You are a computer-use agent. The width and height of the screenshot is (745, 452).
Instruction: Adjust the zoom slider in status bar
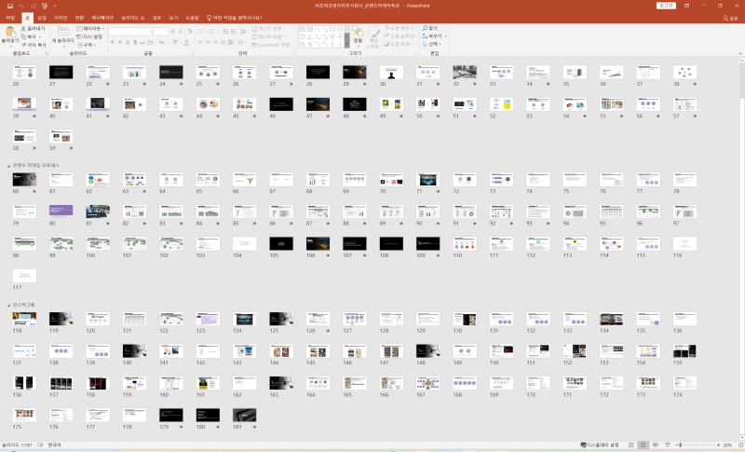pyautogui.click(x=698, y=445)
